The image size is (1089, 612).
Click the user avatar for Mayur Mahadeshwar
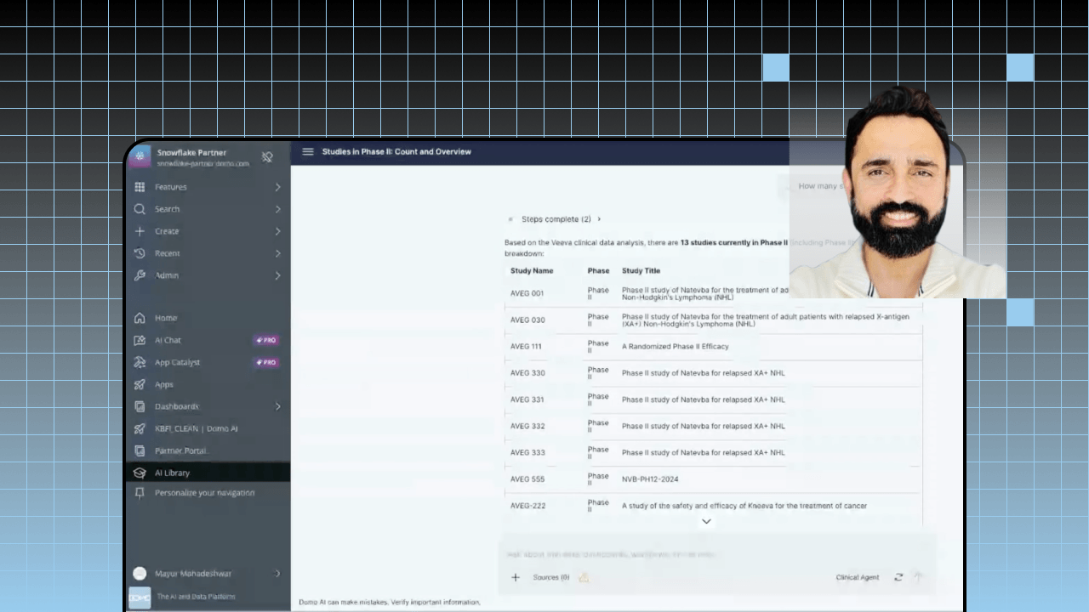(x=139, y=574)
